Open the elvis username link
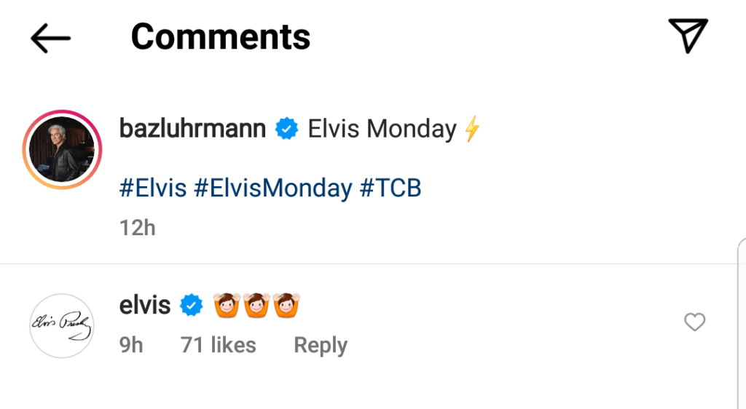This screenshot has height=409, width=746. [x=144, y=306]
